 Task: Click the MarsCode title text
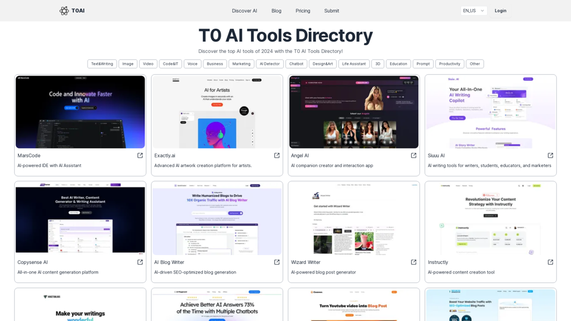tap(29, 155)
